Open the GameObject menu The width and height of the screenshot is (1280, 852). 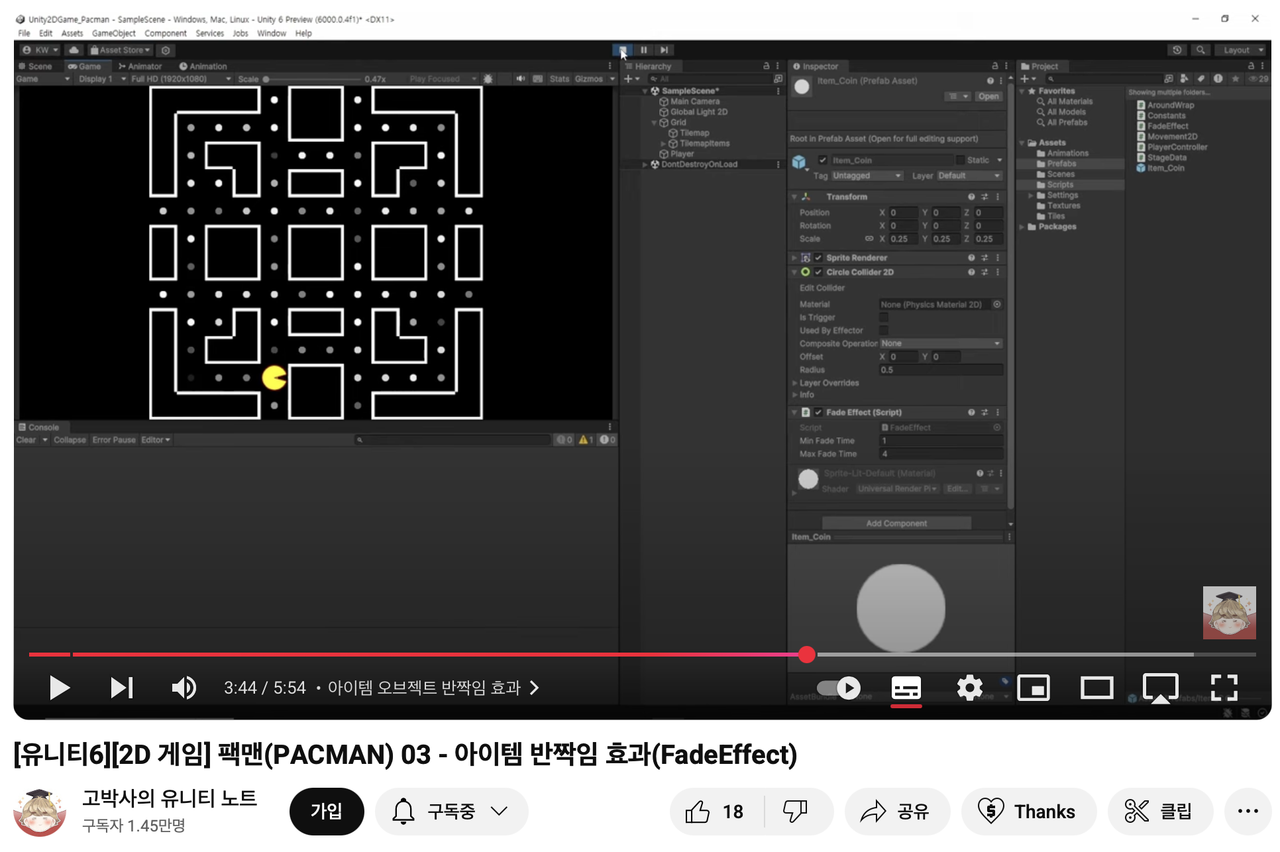point(113,33)
